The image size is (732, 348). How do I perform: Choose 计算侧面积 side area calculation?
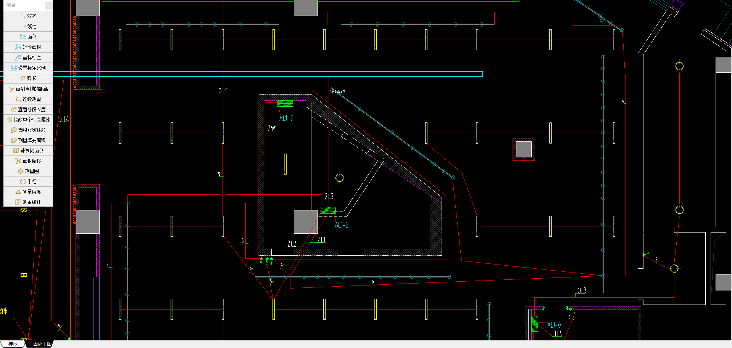pos(28,151)
